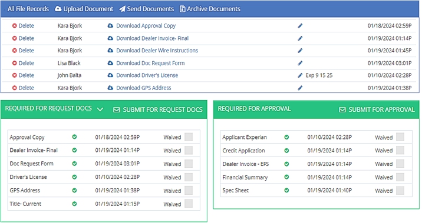Open Download Dealer Wire Instructions link
The image size is (422, 223).
(157, 51)
